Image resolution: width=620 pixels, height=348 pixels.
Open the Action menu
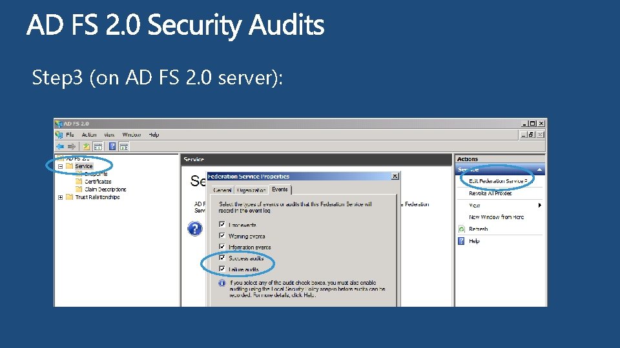89,135
